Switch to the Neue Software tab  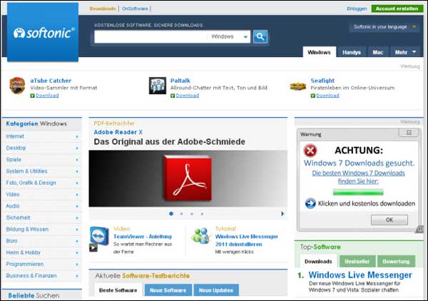point(168,290)
